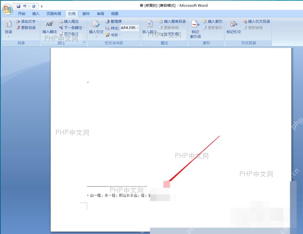The width and height of the screenshot is (303, 234).
Task: Click 更新表格 in 引文目录 group
Action: point(253,28)
